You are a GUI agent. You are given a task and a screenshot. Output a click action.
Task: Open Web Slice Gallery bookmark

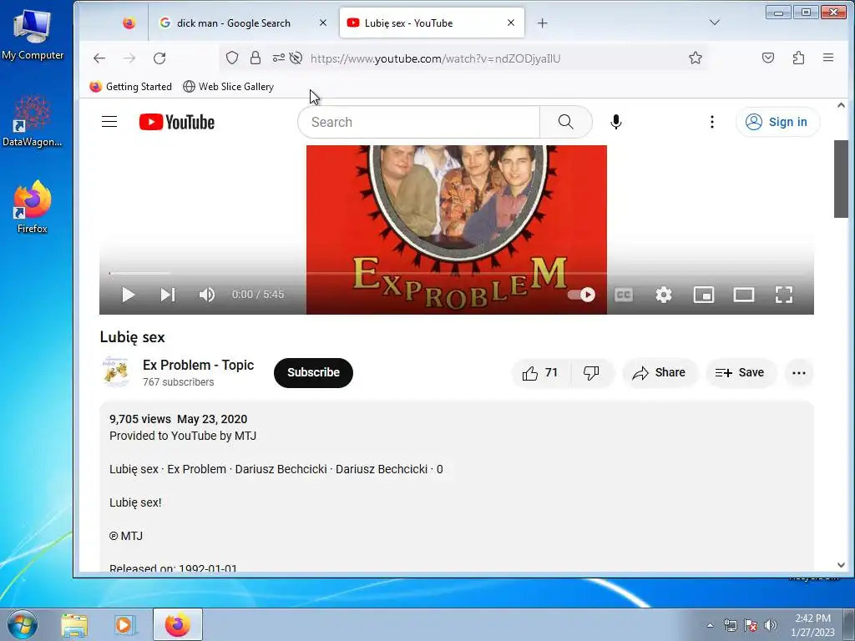[229, 87]
